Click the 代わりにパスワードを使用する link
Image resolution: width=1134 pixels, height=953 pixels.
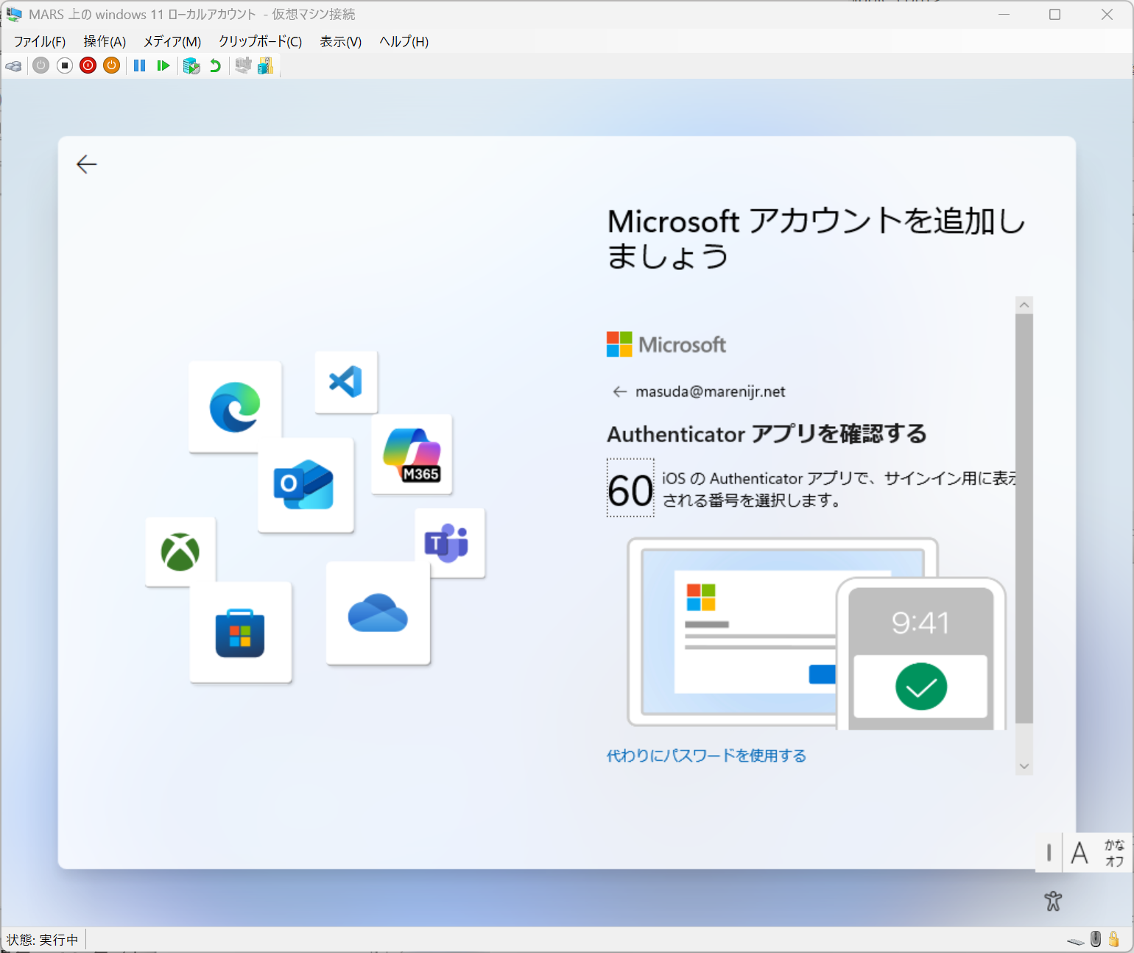[705, 756]
